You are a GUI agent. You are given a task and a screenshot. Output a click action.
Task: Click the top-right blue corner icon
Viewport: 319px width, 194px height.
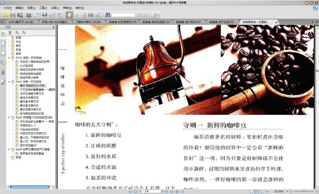(315, 8)
